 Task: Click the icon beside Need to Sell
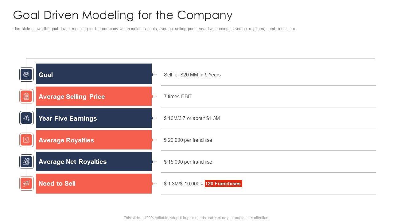tap(27, 184)
